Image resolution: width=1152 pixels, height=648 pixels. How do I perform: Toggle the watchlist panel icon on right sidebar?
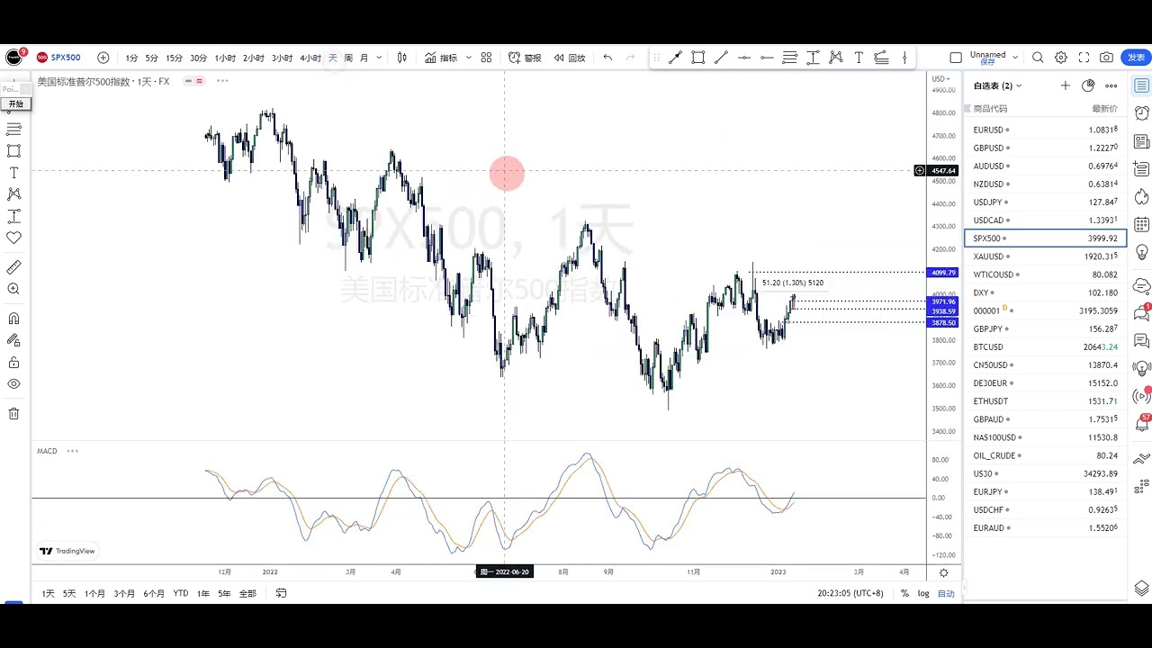tap(1141, 85)
